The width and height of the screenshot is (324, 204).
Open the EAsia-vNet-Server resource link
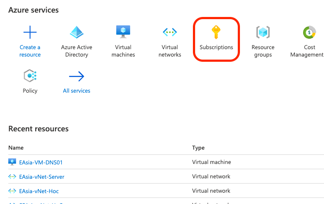[42, 177]
